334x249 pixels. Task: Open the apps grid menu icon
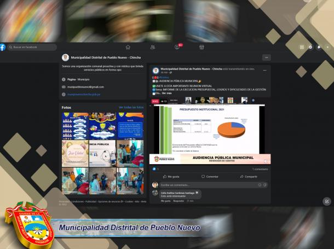(x=302, y=47)
